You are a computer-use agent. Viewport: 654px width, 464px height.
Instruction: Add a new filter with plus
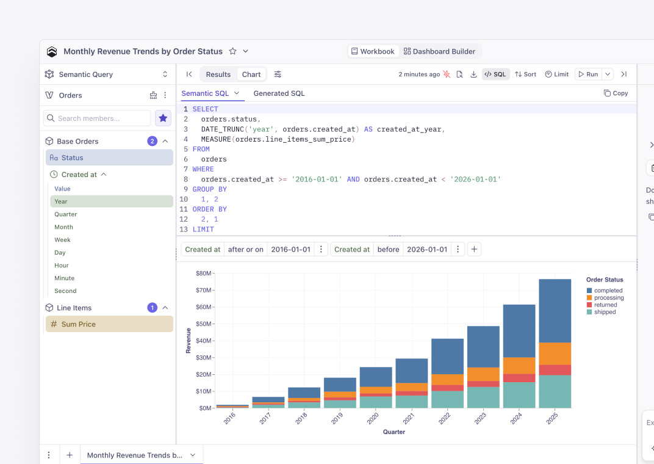(474, 250)
